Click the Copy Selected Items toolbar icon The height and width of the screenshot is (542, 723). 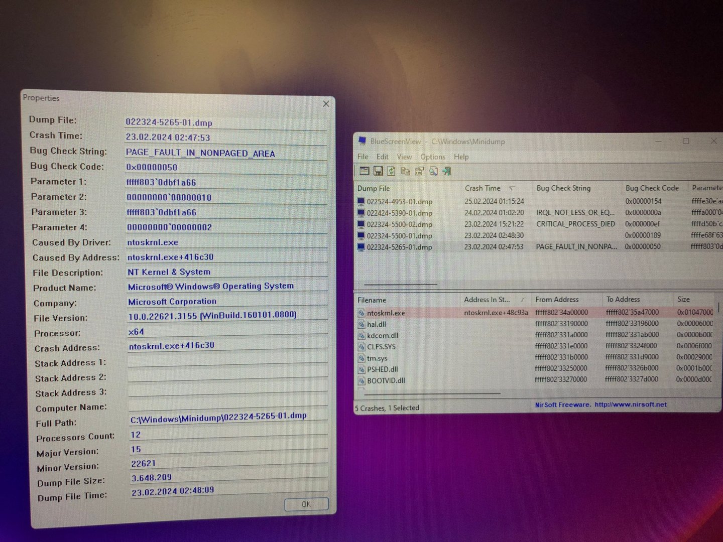coord(405,171)
